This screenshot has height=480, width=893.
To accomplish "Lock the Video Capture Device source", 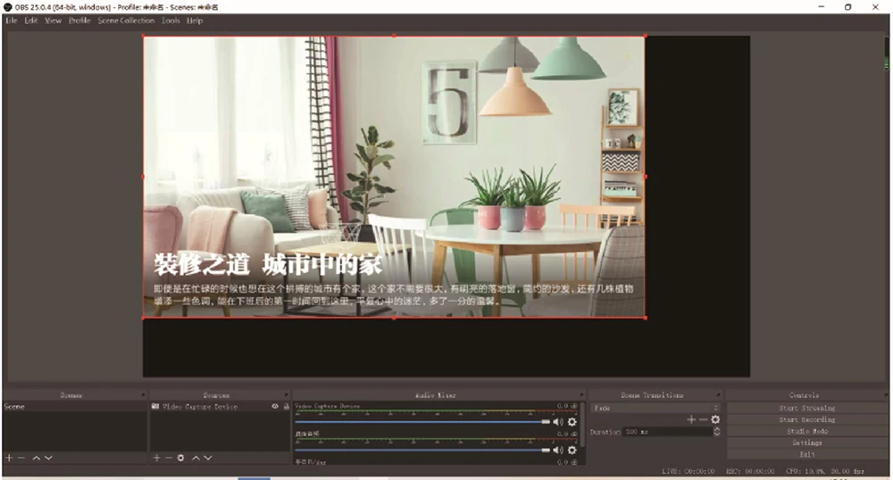I will coord(286,407).
